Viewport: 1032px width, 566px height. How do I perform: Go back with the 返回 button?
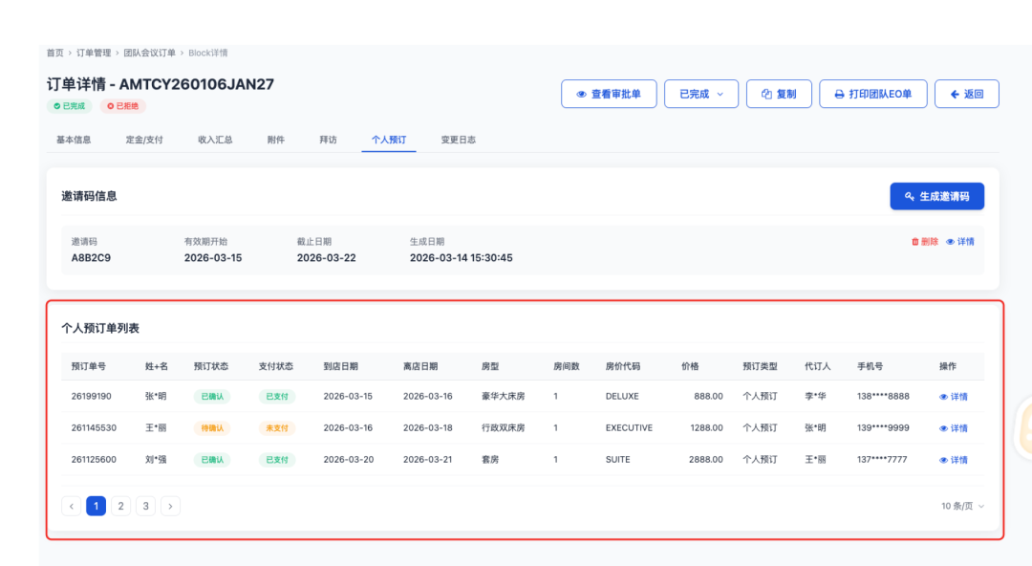tap(967, 94)
